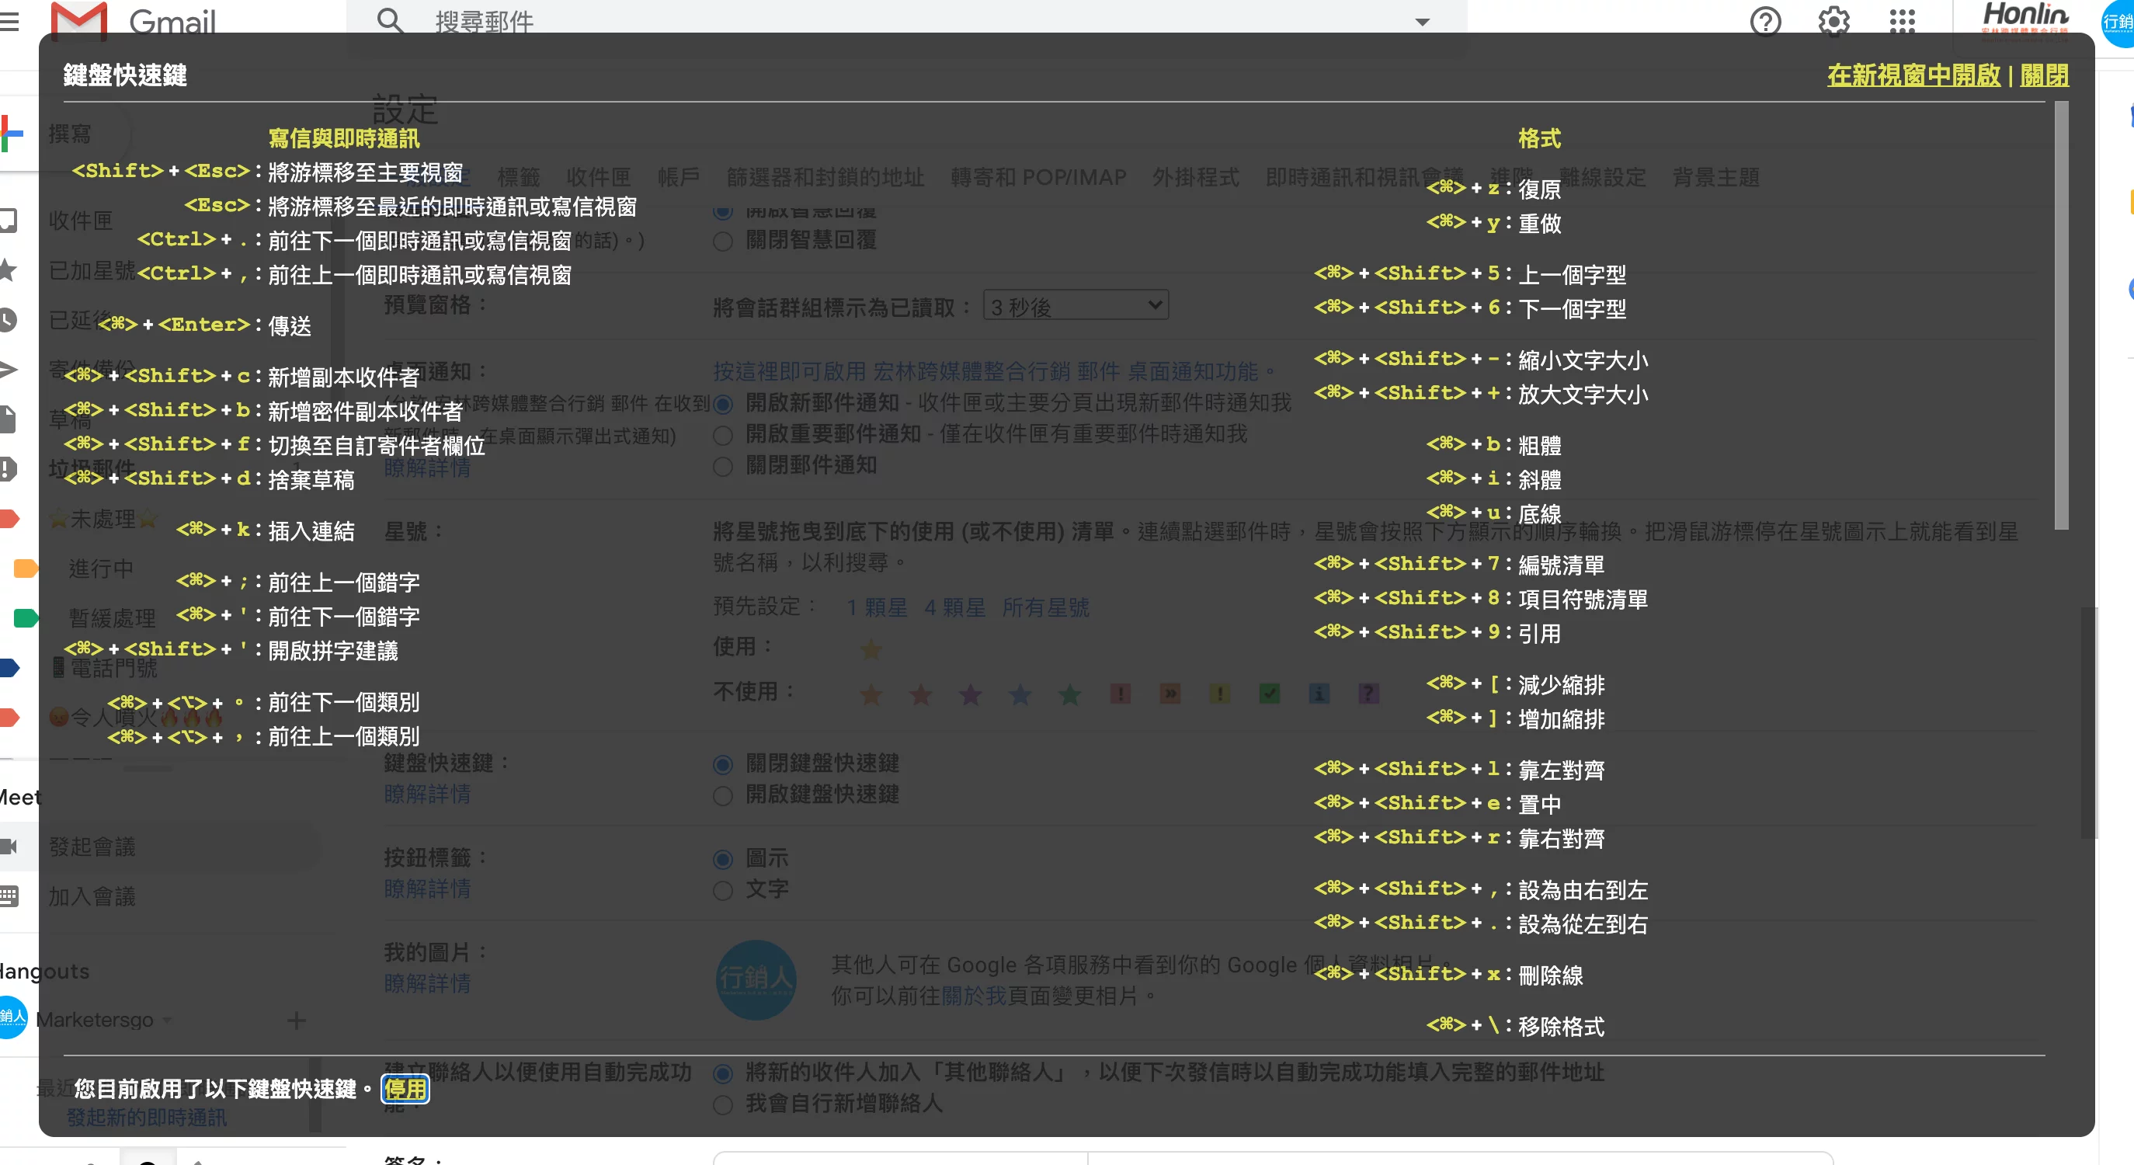This screenshot has width=2134, height=1165.
Task: Click 停用 to disable keyboard shortcuts
Action: pyautogui.click(x=405, y=1088)
